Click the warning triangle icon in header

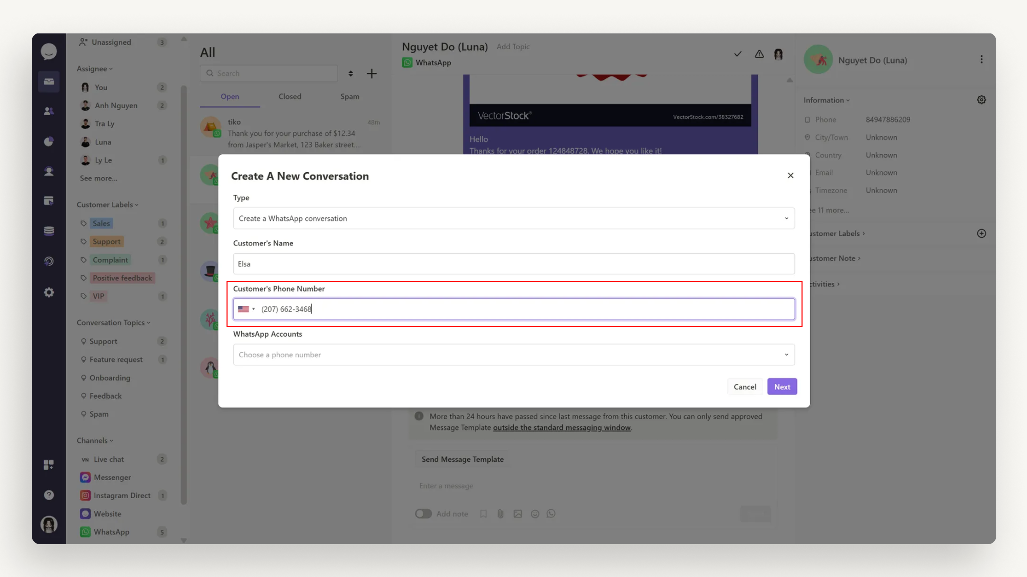tap(759, 54)
